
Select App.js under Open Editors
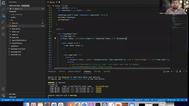[x=26, y=9]
